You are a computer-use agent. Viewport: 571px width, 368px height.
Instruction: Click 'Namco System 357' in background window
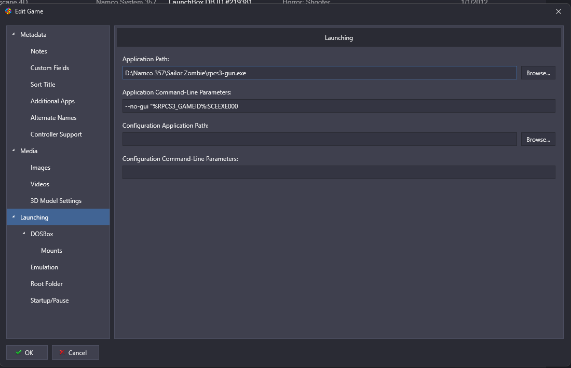click(126, 2)
